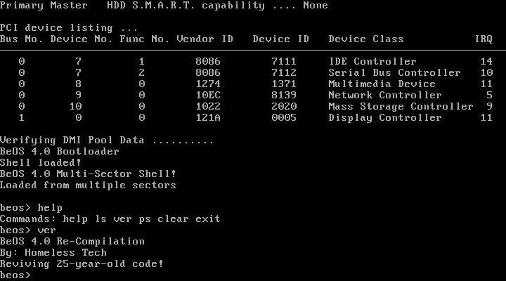Viewport: 506px width, 281px height.
Task: Click the 'BeOS 4.0 Re-Compilation' line
Action: [x=72, y=242]
